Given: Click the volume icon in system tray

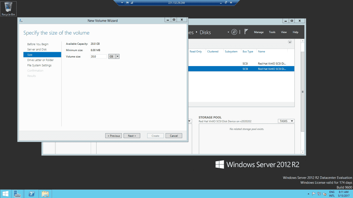Looking at the screenshot, I should (324, 194).
